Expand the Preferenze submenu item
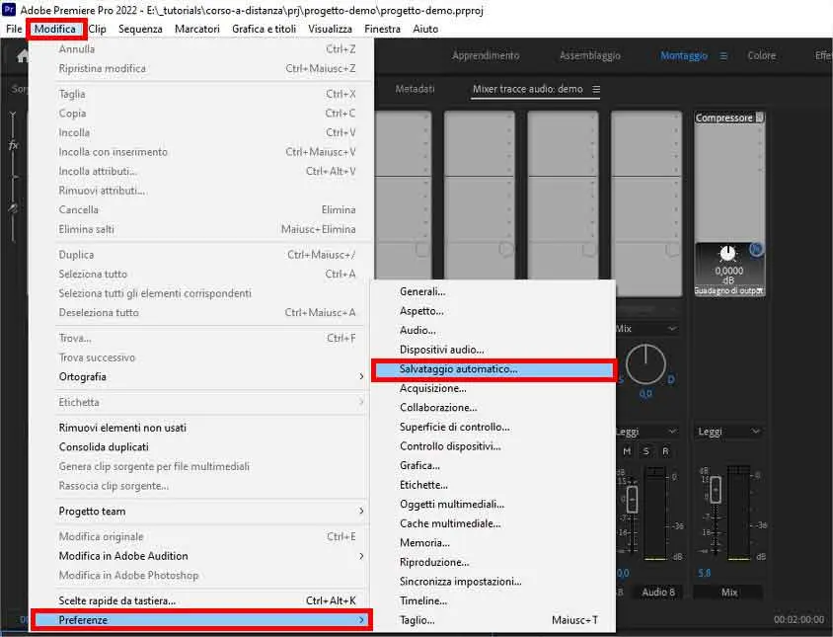The width and height of the screenshot is (833, 637). coord(201,620)
